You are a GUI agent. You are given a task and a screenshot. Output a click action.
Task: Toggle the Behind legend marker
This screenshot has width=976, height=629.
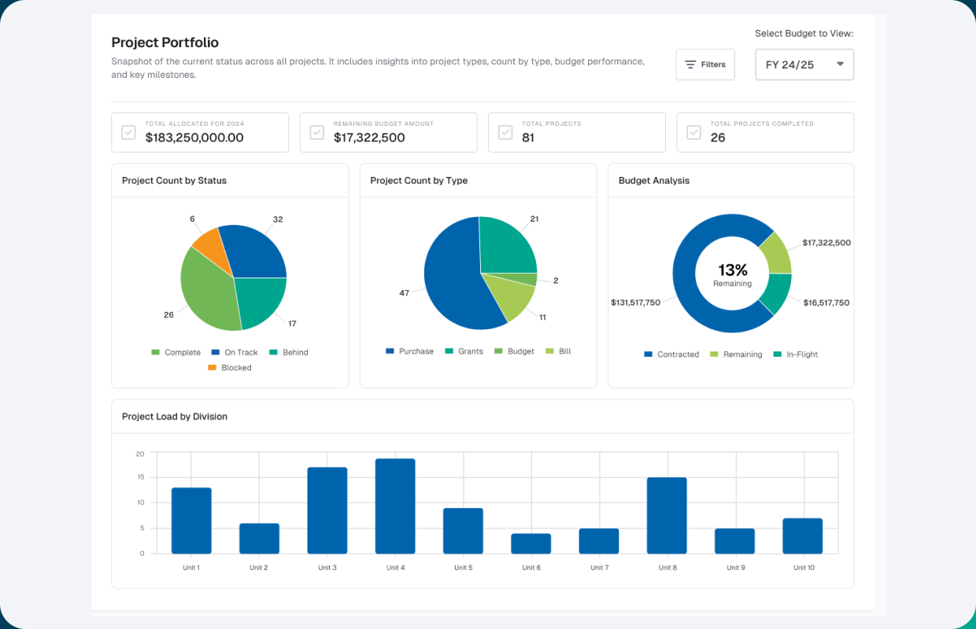tap(272, 352)
